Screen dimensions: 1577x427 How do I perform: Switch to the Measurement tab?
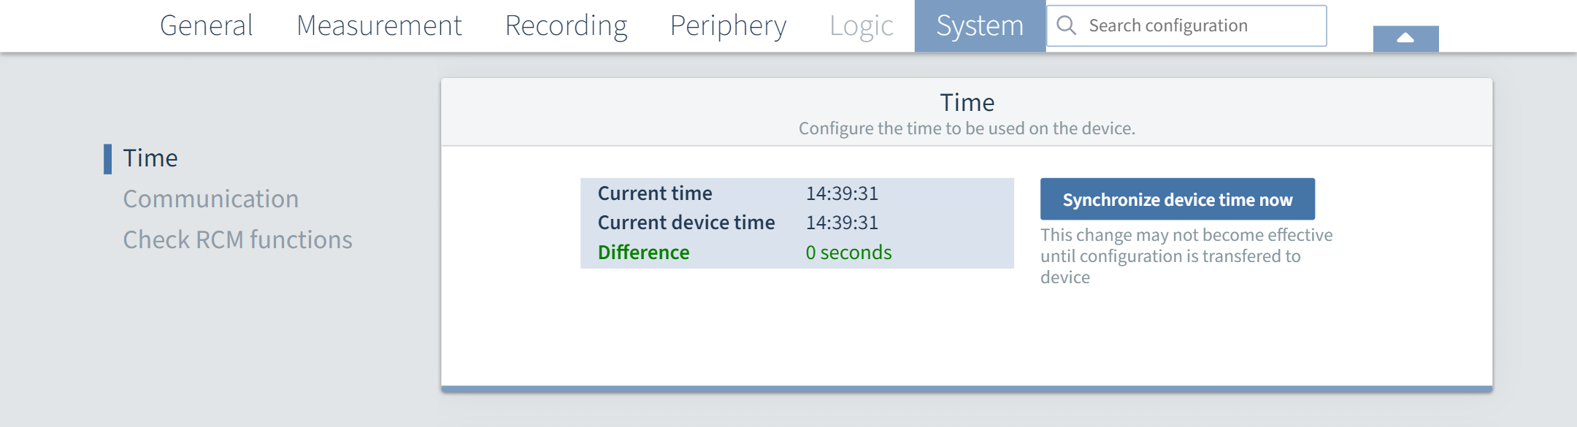379,26
